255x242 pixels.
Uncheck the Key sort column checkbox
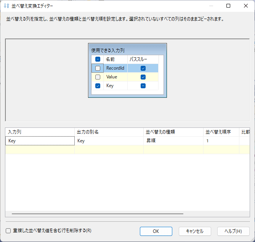98,86
